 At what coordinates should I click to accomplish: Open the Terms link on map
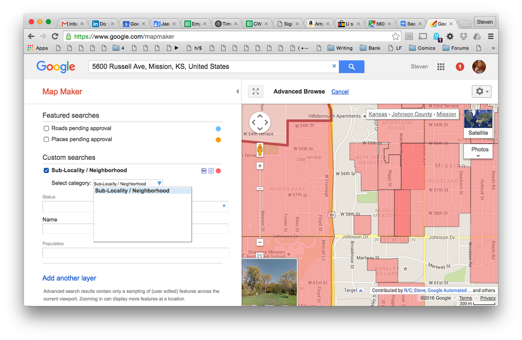465,298
